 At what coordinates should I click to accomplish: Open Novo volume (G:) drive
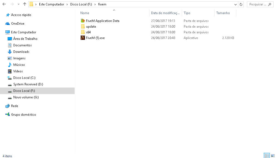point(26,97)
